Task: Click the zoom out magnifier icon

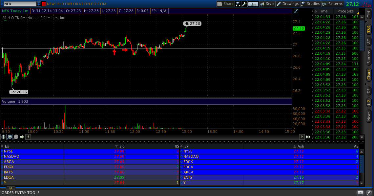Action: [16, 137]
